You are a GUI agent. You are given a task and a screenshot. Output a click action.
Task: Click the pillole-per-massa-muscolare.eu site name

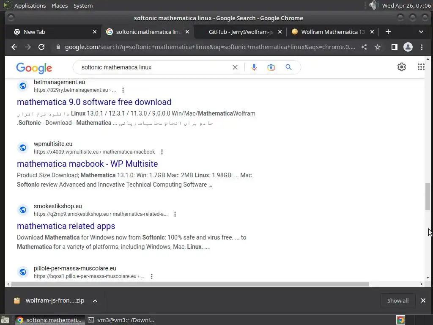point(75,268)
